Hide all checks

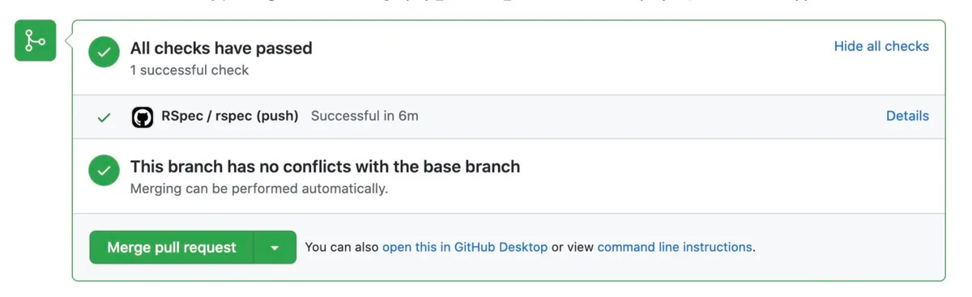(x=881, y=46)
